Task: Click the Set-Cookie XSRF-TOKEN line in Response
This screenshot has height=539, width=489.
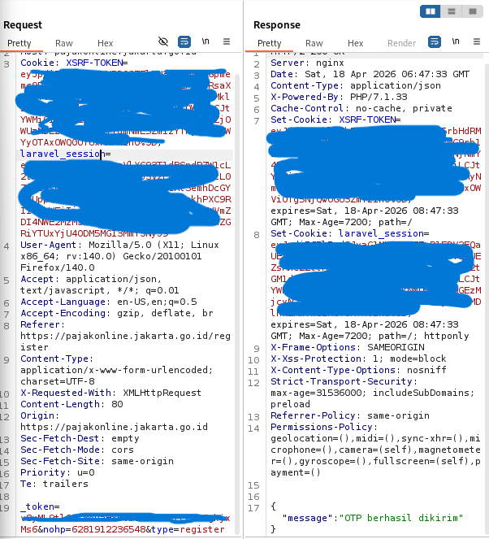Action: pyautogui.click(x=335, y=120)
